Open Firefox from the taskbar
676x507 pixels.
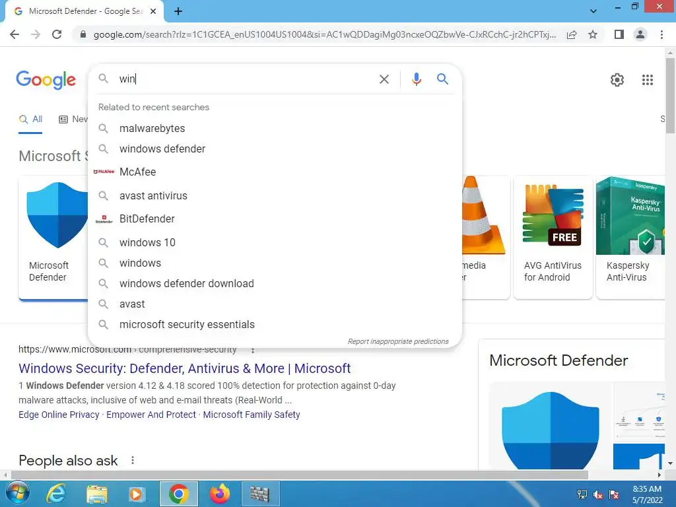click(220, 494)
